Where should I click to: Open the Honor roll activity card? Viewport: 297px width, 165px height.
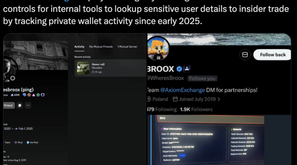pos(111,68)
